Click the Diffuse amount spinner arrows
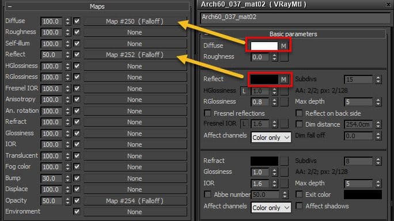 point(67,21)
